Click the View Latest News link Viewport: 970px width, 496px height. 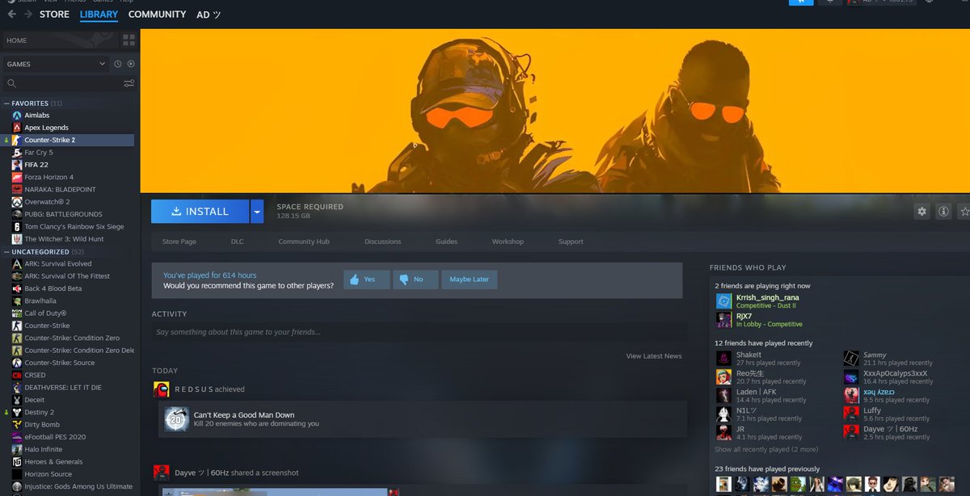[654, 356]
